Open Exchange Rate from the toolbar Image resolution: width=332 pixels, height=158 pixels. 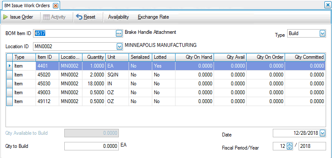153,17
